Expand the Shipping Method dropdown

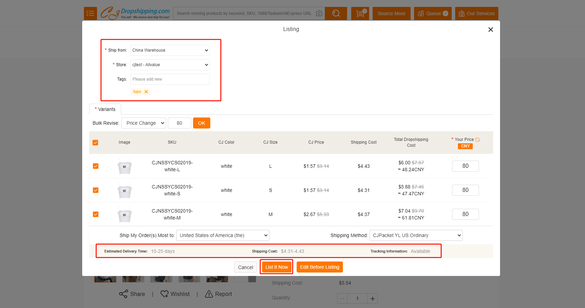click(416, 235)
